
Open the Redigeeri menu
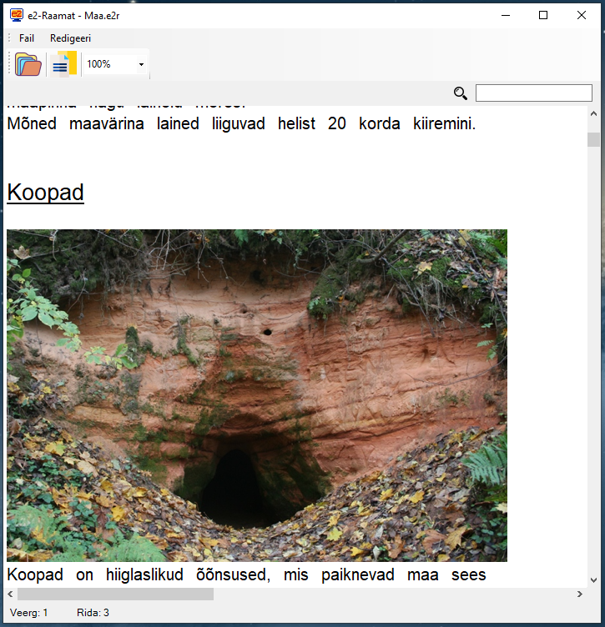70,38
